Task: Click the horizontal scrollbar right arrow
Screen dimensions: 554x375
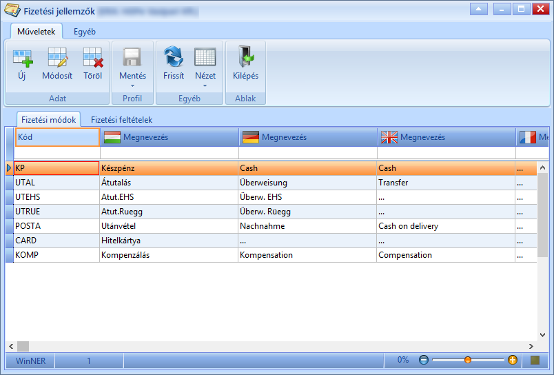Action: [x=531, y=346]
